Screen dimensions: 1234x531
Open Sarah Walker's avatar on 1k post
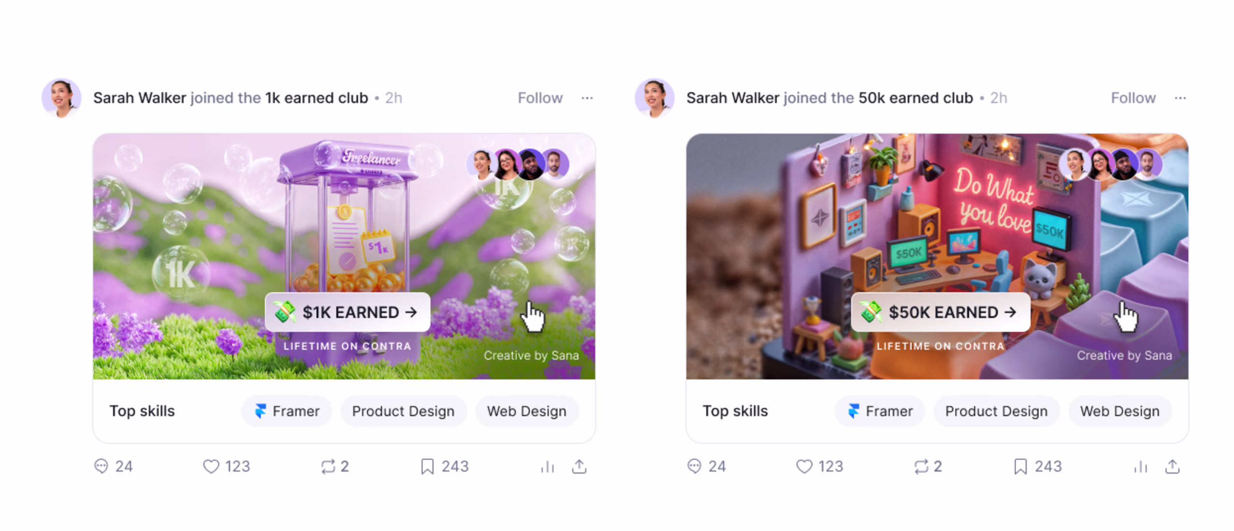click(61, 98)
